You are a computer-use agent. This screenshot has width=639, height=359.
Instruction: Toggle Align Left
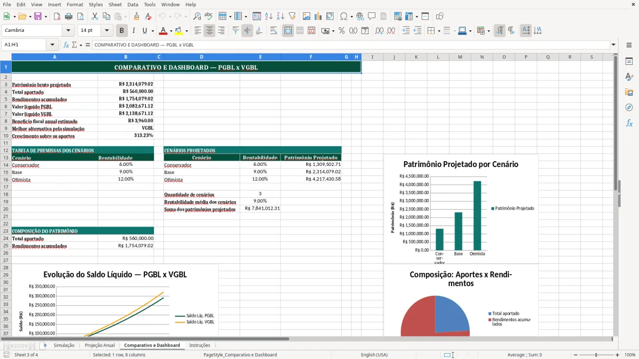(198, 31)
